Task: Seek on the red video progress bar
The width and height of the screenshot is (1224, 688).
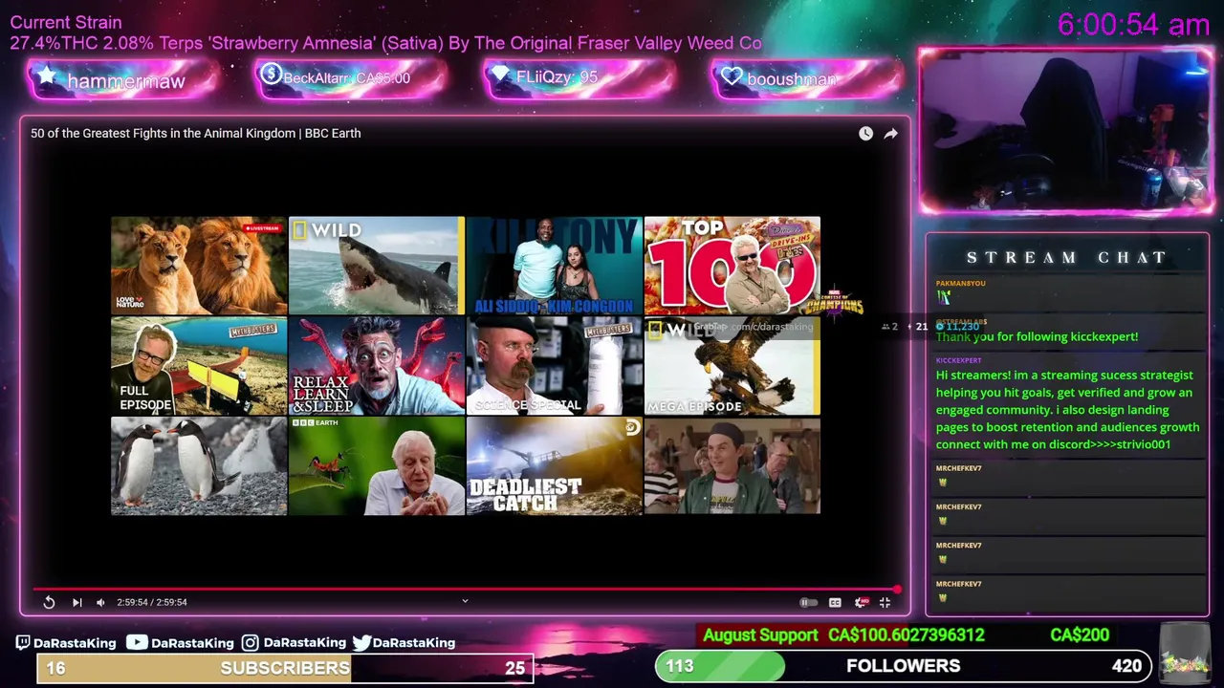Action: point(466,589)
